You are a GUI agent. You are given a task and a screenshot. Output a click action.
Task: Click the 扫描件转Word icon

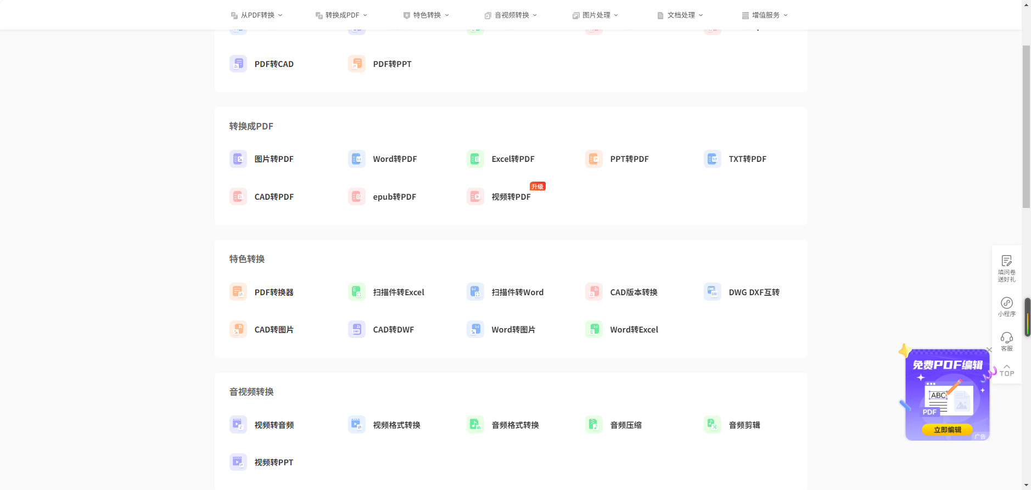pyautogui.click(x=475, y=292)
